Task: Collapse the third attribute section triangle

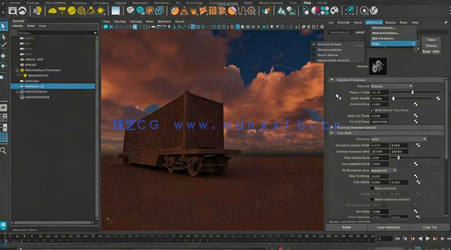Action: tap(332, 133)
